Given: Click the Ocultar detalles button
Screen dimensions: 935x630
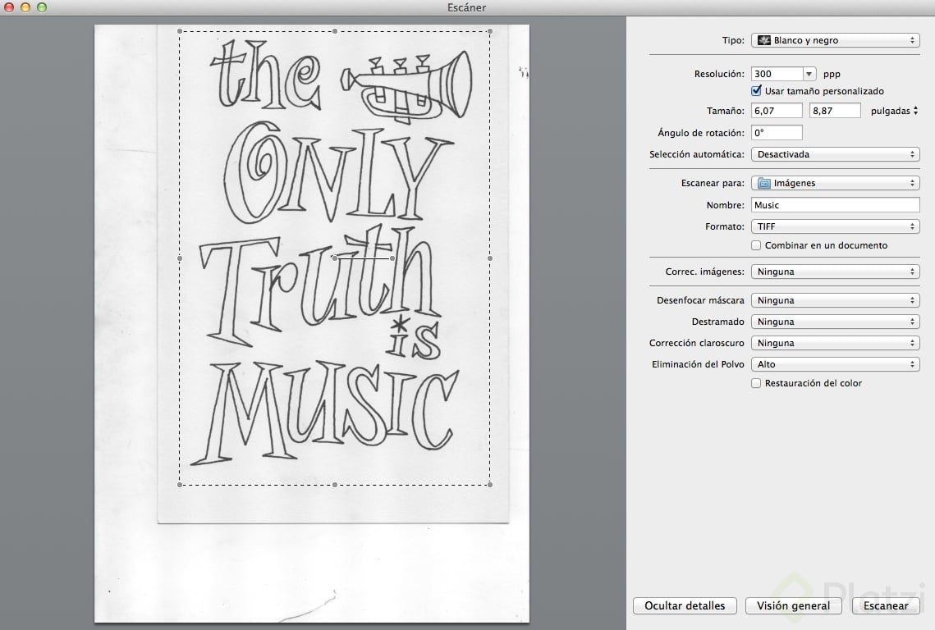Looking at the screenshot, I should 685,605.
